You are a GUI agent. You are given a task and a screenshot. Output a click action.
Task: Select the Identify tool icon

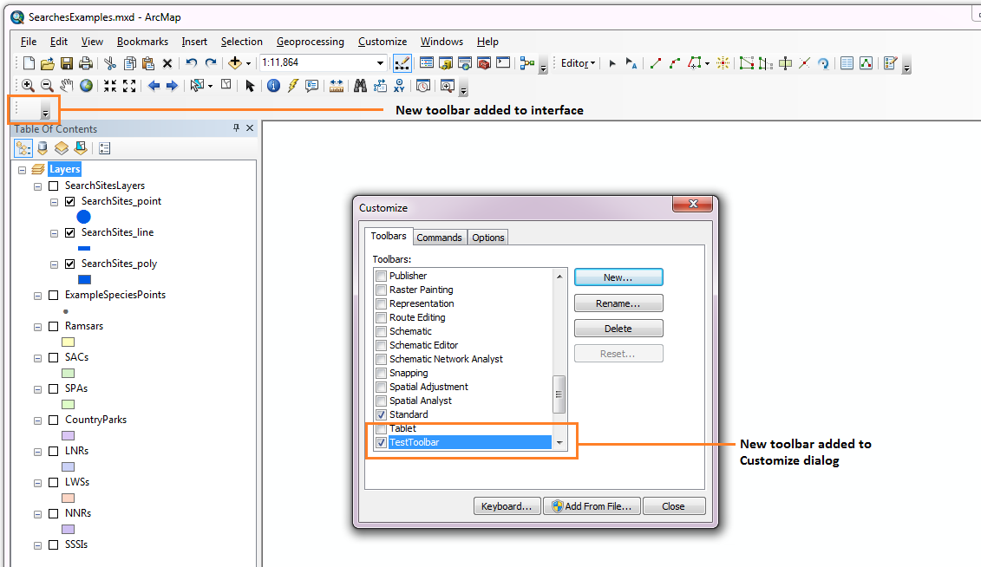pyautogui.click(x=273, y=86)
